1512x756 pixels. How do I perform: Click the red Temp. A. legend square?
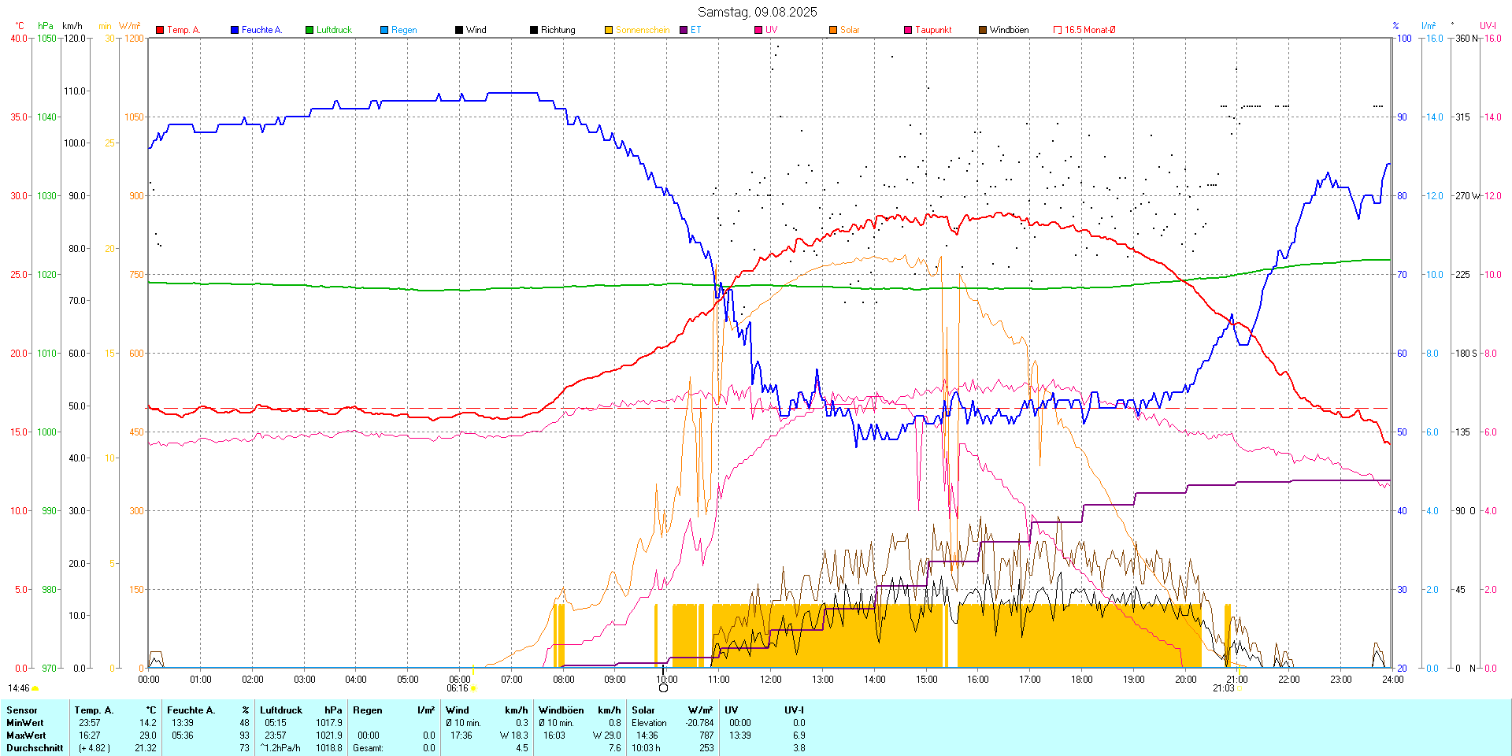pyautogui.click(x=160, y=30)
